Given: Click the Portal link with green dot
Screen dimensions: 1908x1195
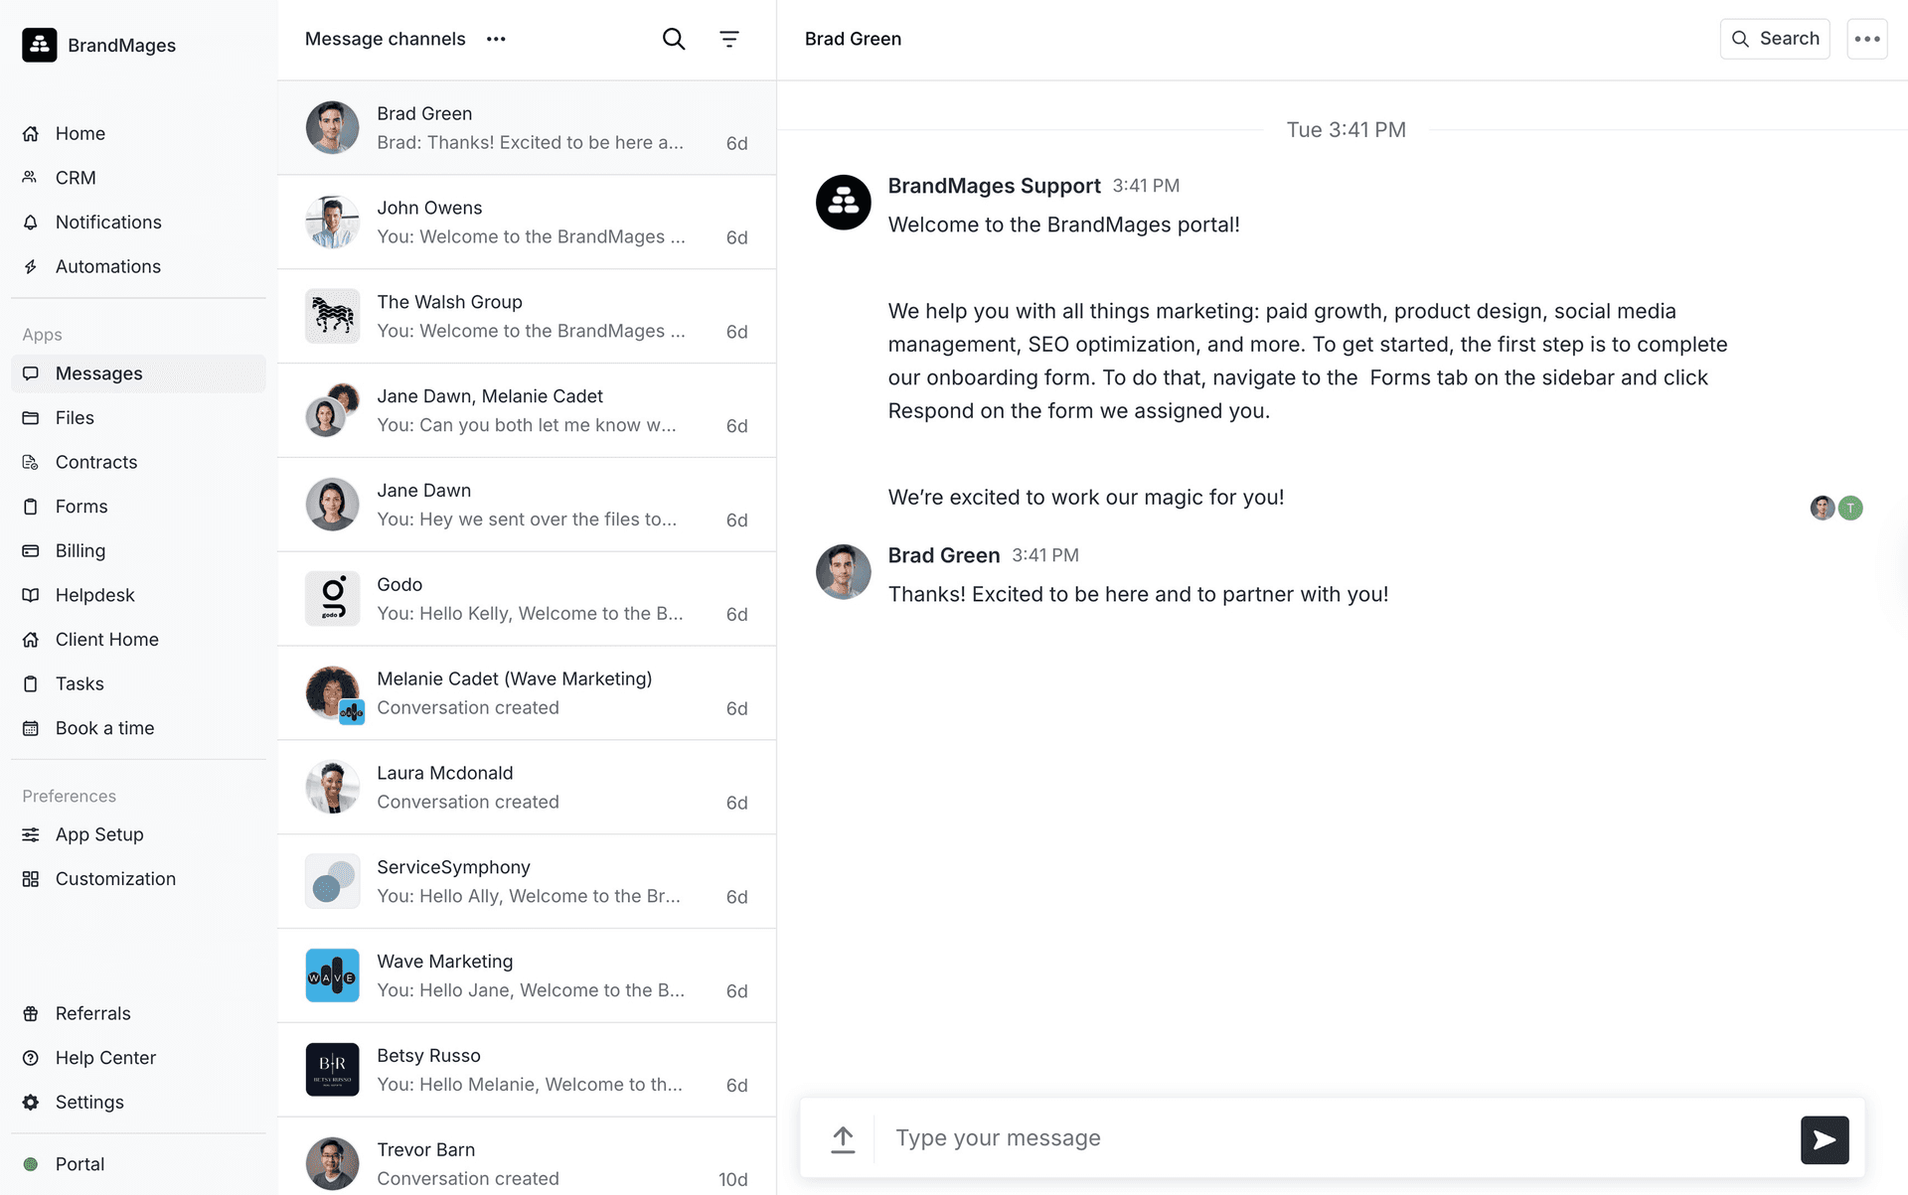Looking at the screenshot, I should (79, 1164).
